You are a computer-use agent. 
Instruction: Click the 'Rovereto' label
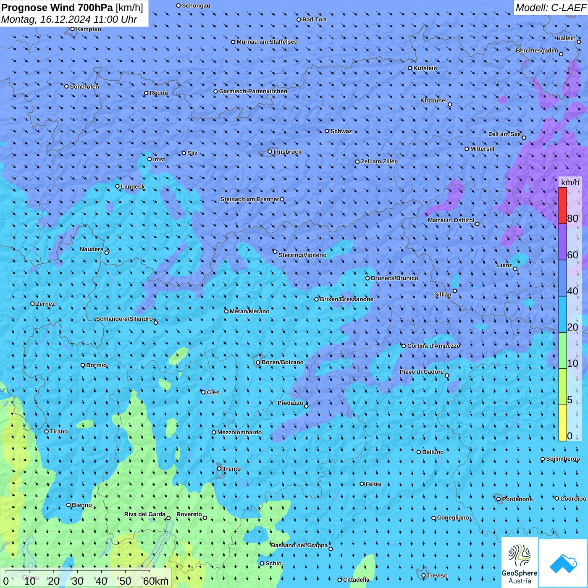point(189,514)
